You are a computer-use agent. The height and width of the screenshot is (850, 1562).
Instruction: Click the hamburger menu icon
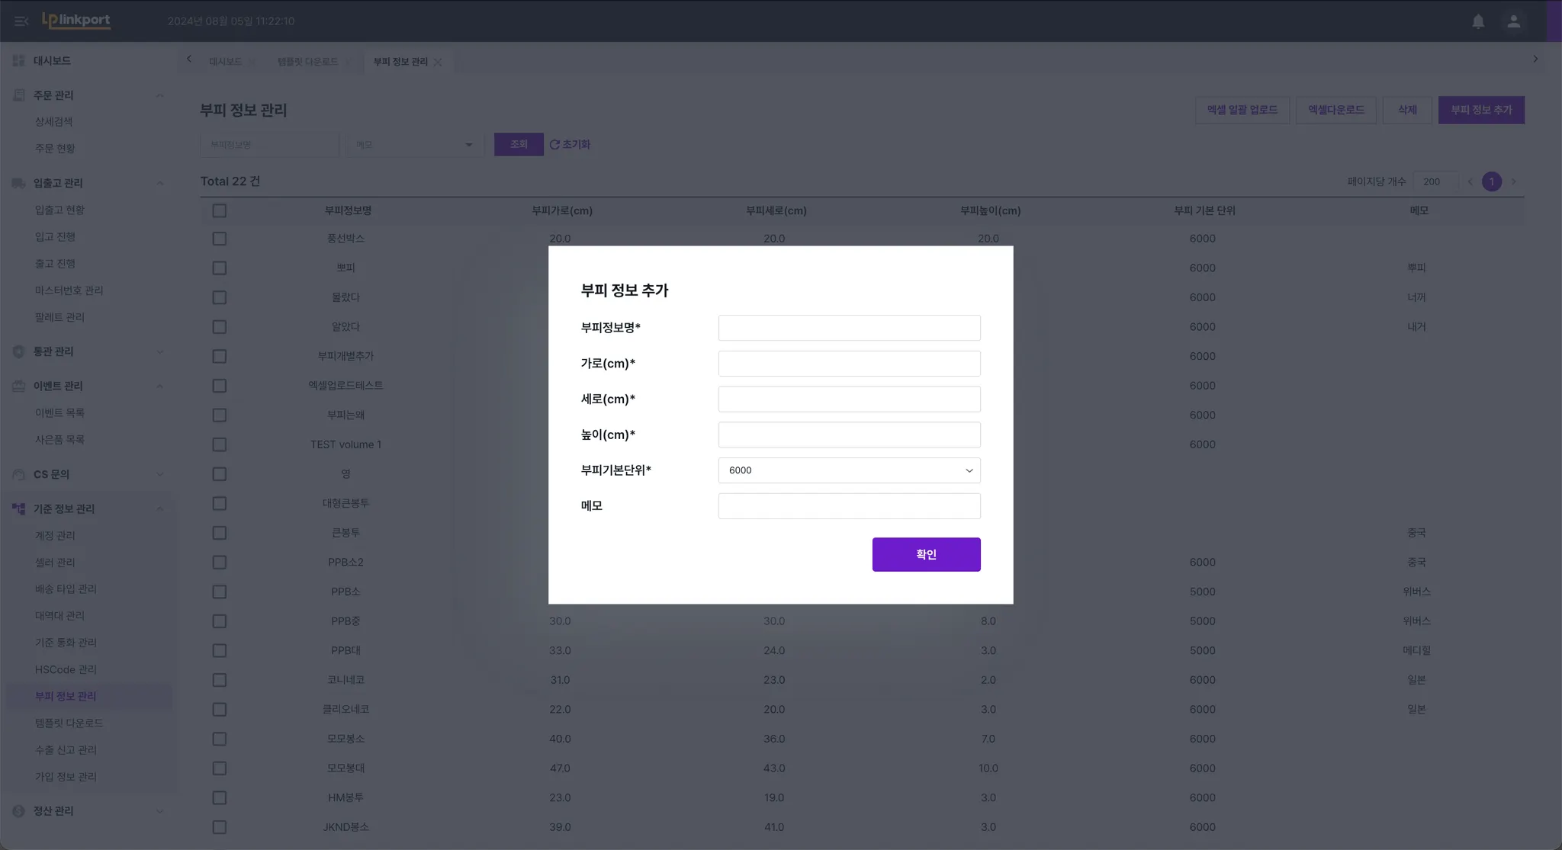click(21, 21)
